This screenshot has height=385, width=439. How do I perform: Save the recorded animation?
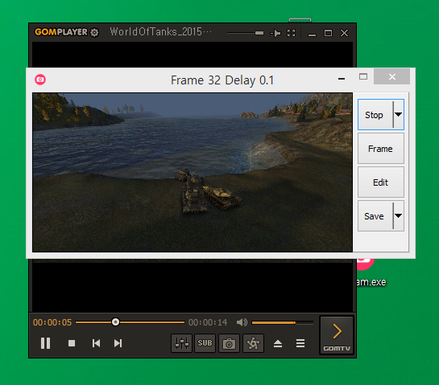coord(375,216)
